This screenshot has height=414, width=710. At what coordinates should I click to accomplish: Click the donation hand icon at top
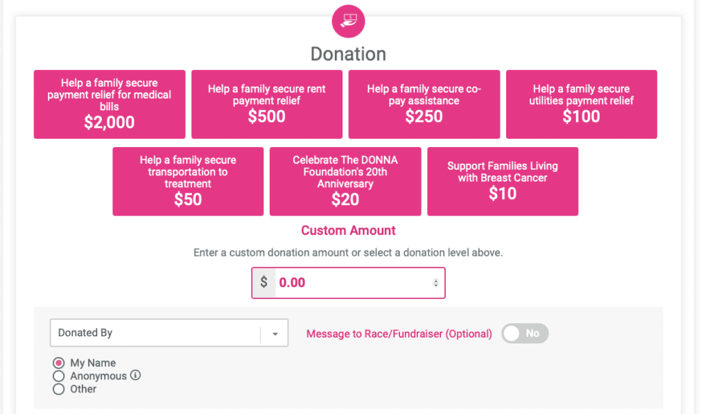[348, 21]
